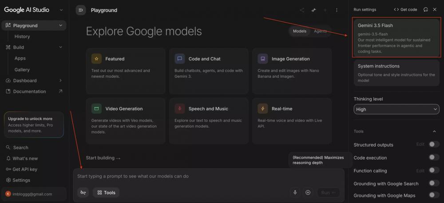Open the Featured models card
Screen dimensions: 444x203
126,71
